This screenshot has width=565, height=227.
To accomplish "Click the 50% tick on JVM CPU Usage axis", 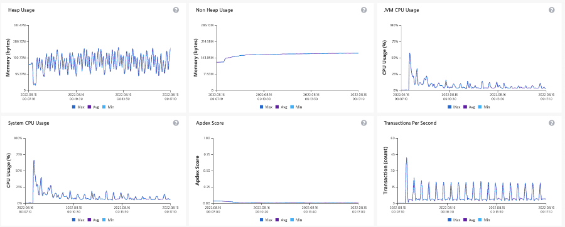I will point(395,58).
